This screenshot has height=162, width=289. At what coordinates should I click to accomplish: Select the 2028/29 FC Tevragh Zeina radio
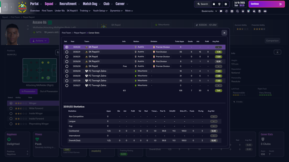[67, 76]
